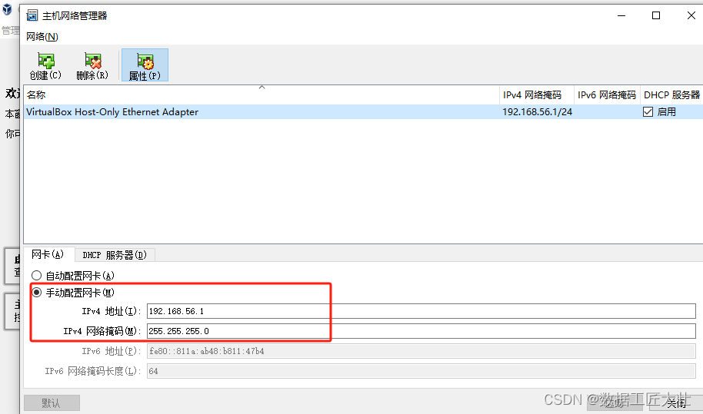Click the IPv6 网络掩码长度 field
The image size is (703, 414).
tap(421, 371)
